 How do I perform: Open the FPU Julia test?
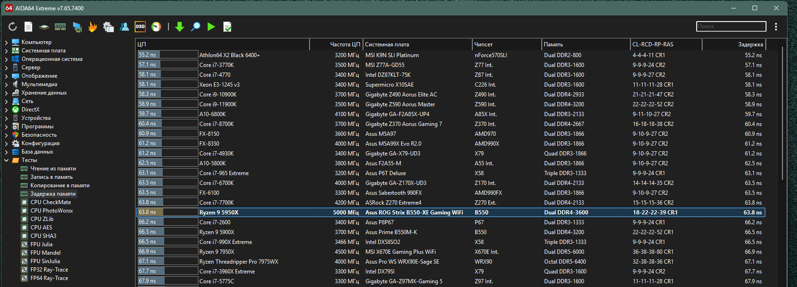coord(41,244)
